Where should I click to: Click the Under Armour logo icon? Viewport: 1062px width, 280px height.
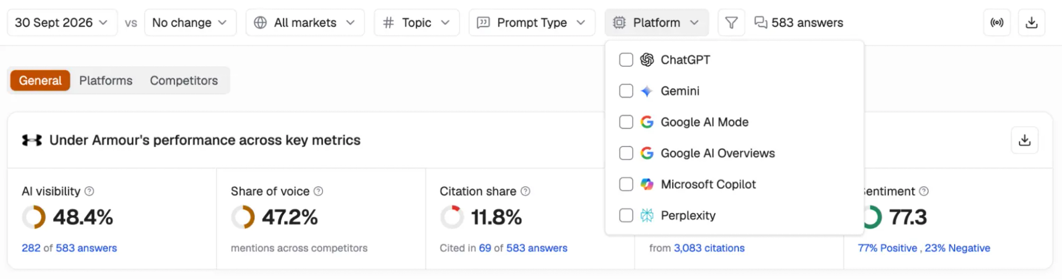pos(32,140)
